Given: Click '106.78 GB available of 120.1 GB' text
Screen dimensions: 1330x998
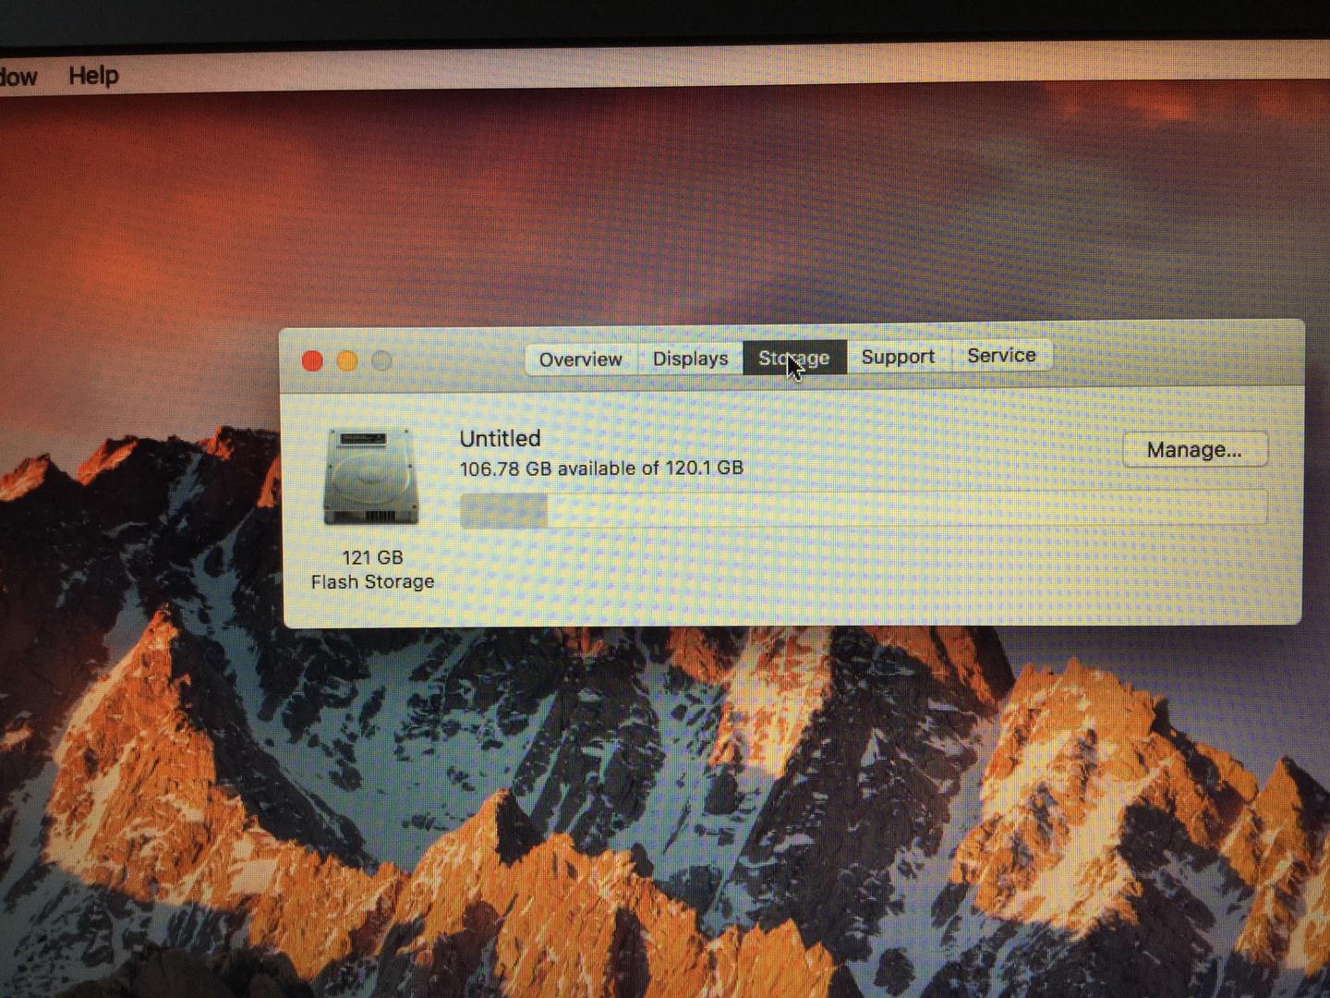Looking at the screenshot, I should click(601, 469).
